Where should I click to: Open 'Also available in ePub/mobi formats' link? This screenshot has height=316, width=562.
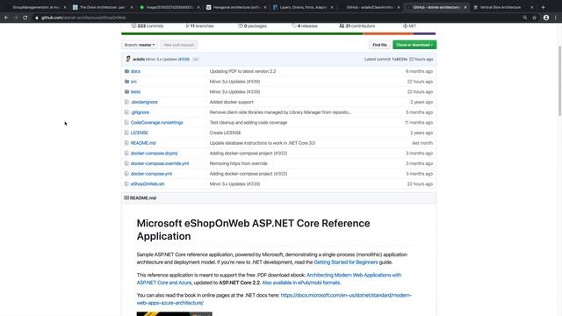[x=301, y=283]
